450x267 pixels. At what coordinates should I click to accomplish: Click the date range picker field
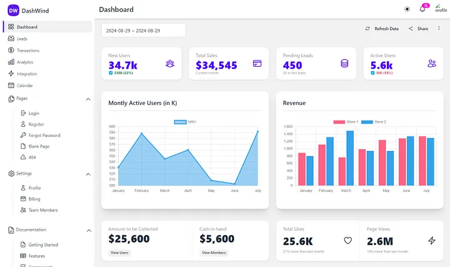(143, 31)
